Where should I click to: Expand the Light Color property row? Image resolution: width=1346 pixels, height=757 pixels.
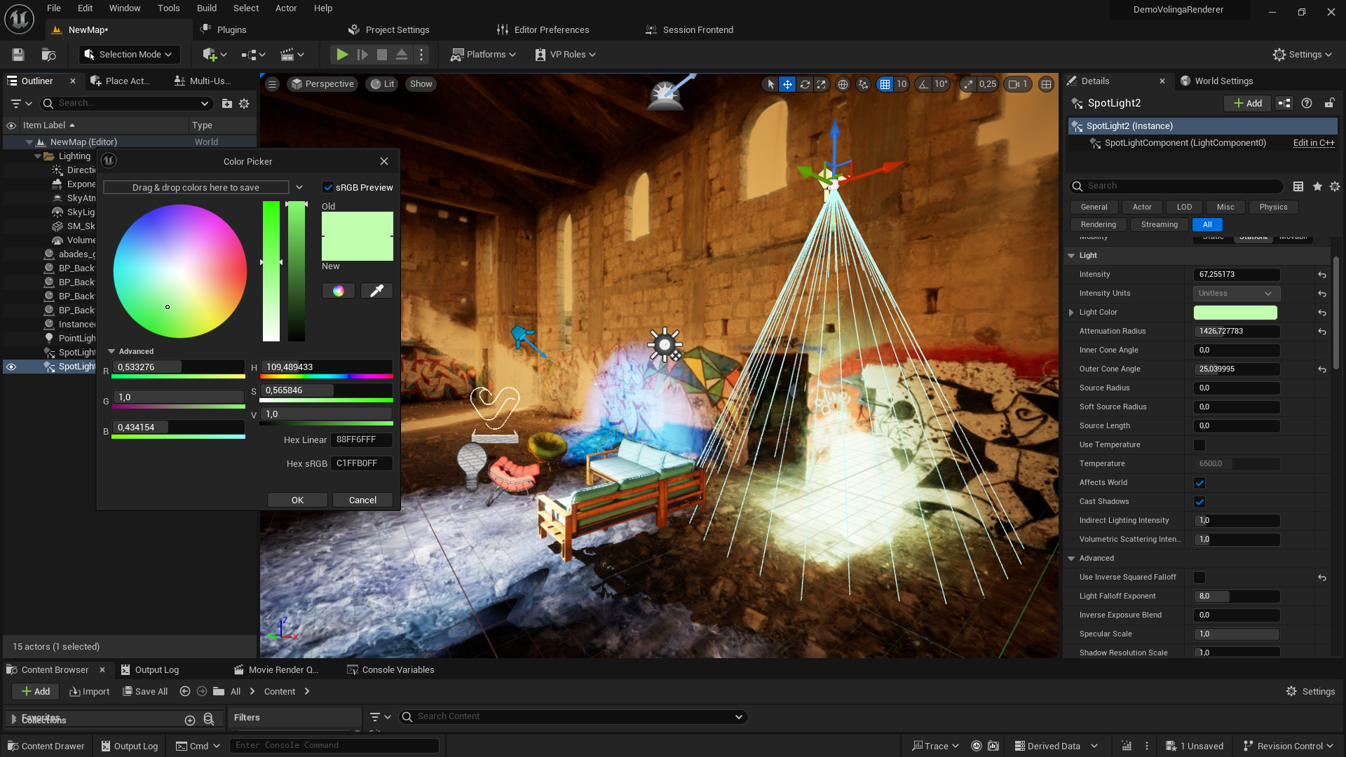(1071, 313)
